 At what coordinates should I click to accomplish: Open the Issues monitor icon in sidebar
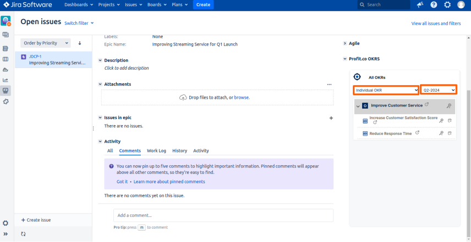pyautogui.click(x=6, y=91)
